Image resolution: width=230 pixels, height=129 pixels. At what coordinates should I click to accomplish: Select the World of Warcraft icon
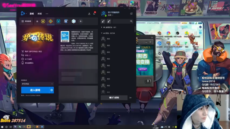pyautogui.click(x=43, y=21)
